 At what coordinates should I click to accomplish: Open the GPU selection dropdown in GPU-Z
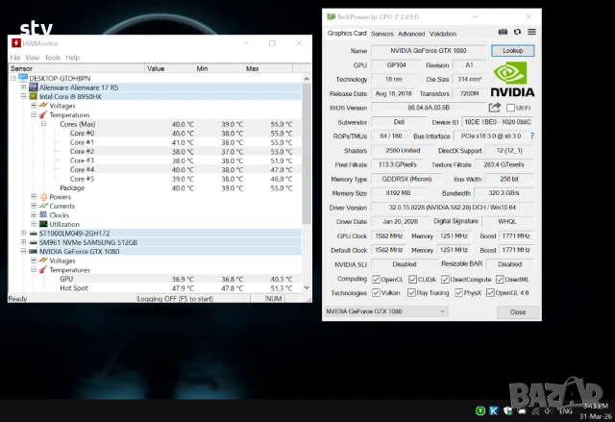[x=385, y=311]
